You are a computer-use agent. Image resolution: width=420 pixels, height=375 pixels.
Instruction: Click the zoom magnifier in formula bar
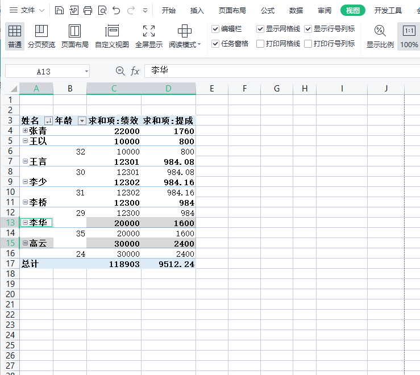coord(120,71)
